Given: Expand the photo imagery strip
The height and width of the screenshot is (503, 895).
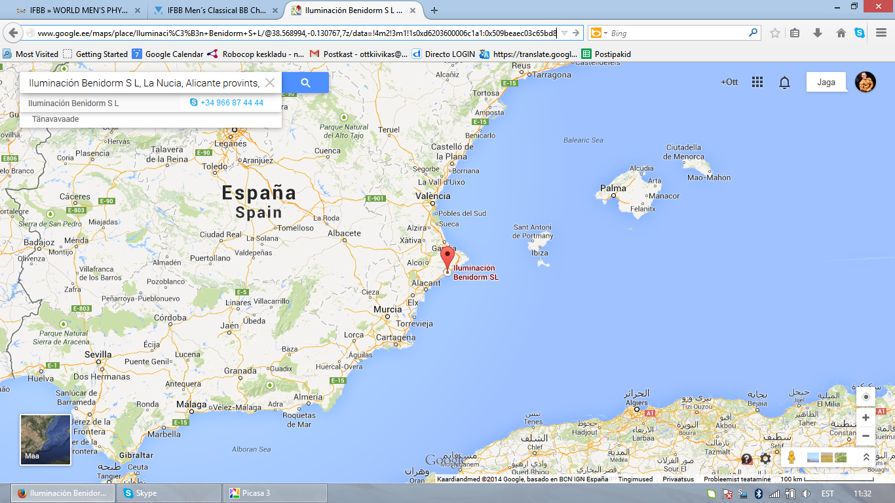Looking at the screenshot, I should 866,458.
